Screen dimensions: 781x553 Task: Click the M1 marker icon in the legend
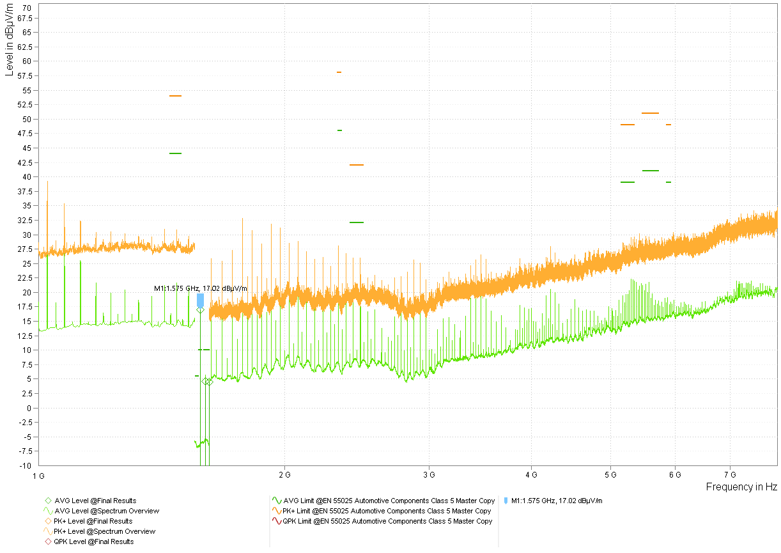pos(506,501)
